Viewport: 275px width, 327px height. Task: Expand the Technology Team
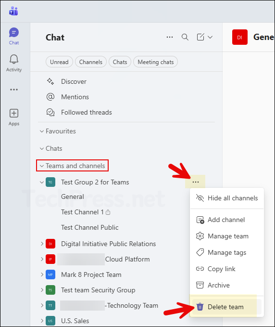pos(42,305)
